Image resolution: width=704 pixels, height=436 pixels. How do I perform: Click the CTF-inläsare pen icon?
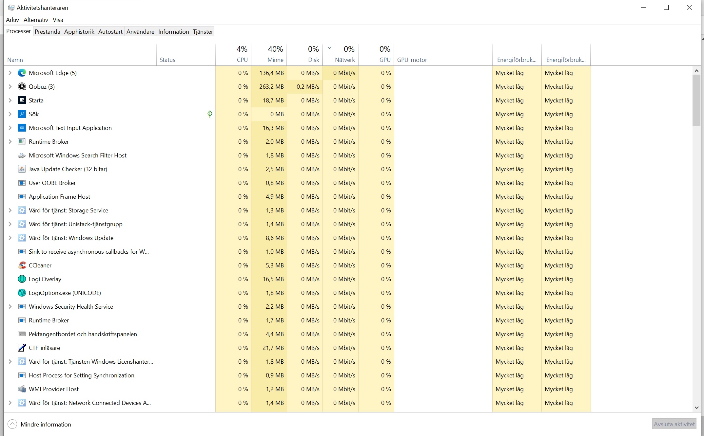click(x=22, y=348)
